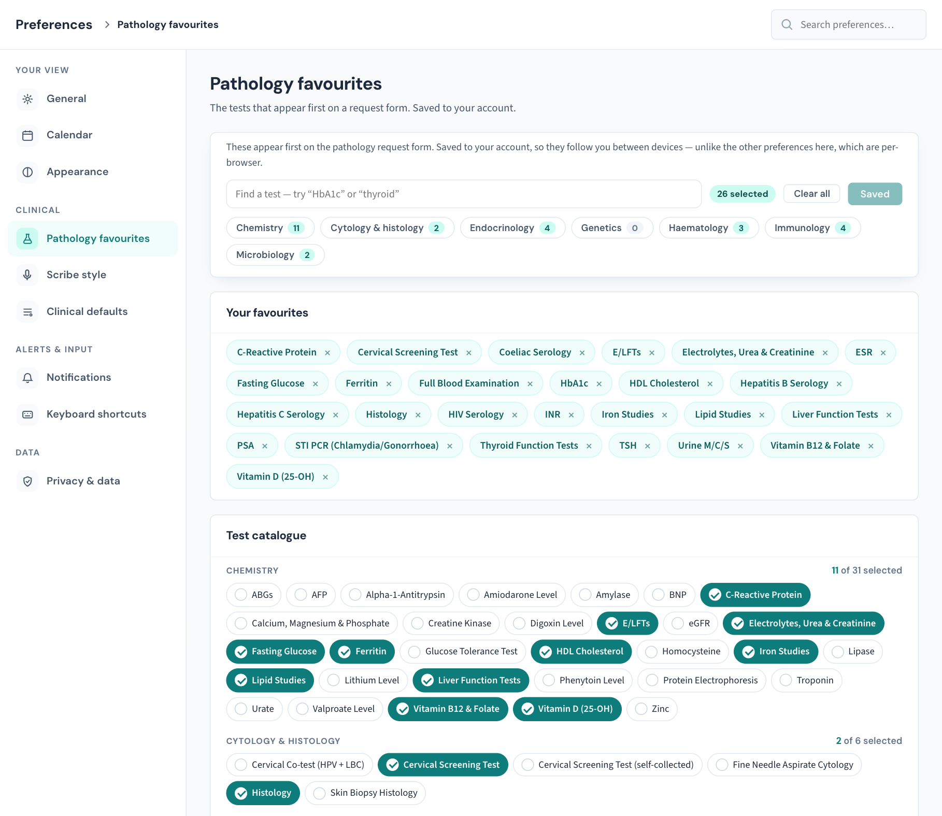Image resolution: width=942 pixels, height=816 pixels.
Task: Filter by Immunology category chip
Action: pos(812,228)
